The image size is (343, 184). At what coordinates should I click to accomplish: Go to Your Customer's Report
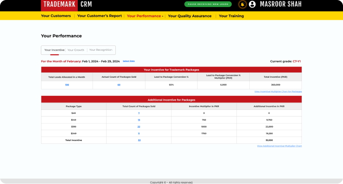(x=99, y=16)
